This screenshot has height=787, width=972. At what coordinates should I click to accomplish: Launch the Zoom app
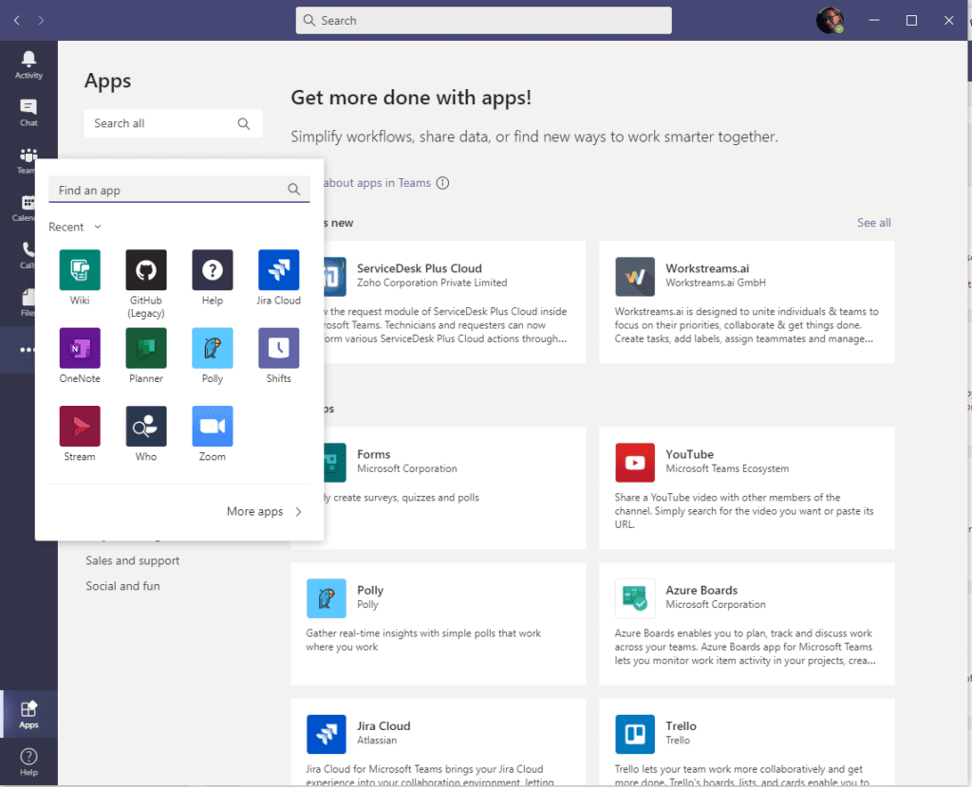coord(212,426)
